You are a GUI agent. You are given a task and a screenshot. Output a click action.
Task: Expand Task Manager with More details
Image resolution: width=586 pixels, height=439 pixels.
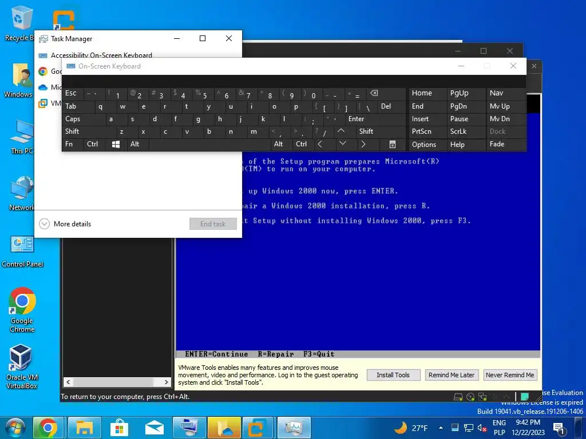pyautogui.click(x=65, y=224)
